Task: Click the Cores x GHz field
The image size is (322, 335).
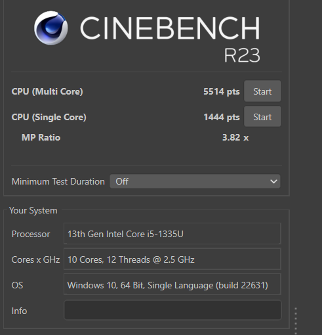Action: (172, 259)
